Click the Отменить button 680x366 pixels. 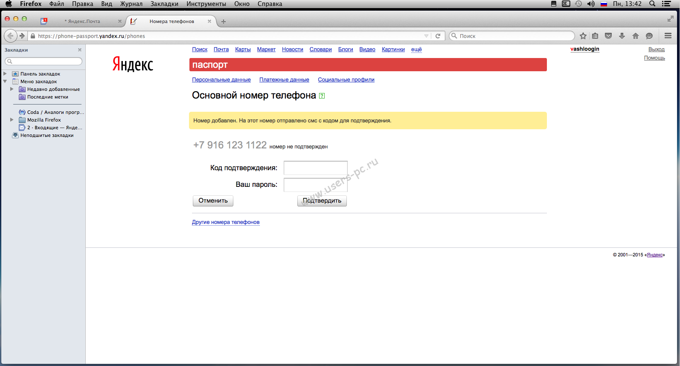click(213, 200)
